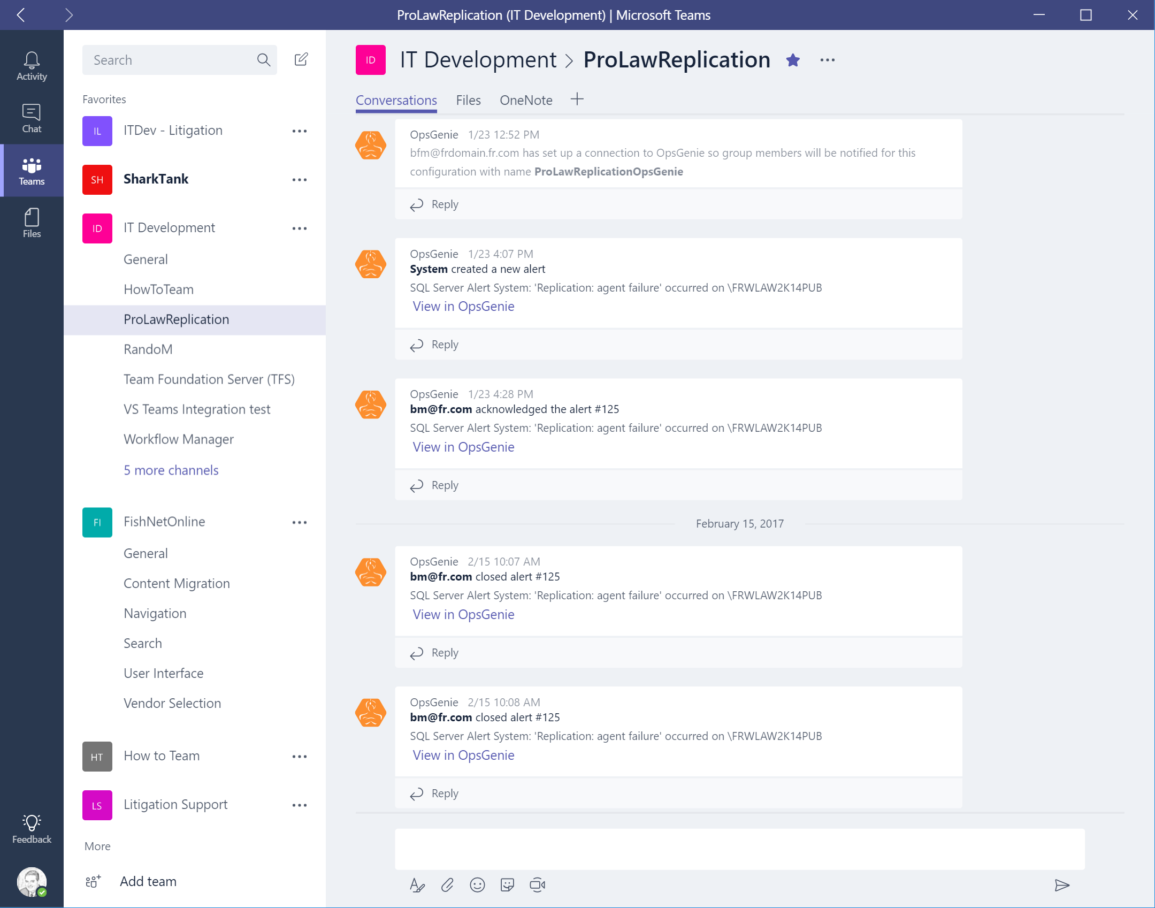
Task: Open the Chat section
Action: point(32,118)
